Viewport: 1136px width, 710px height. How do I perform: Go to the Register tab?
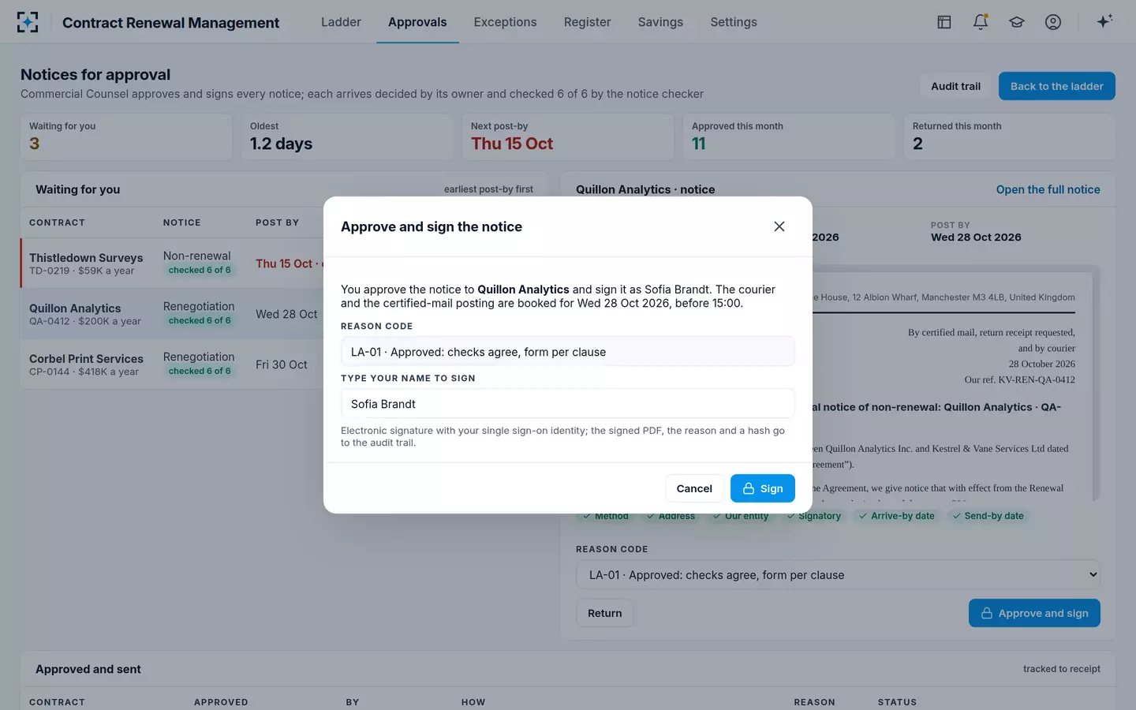point(587,22)
